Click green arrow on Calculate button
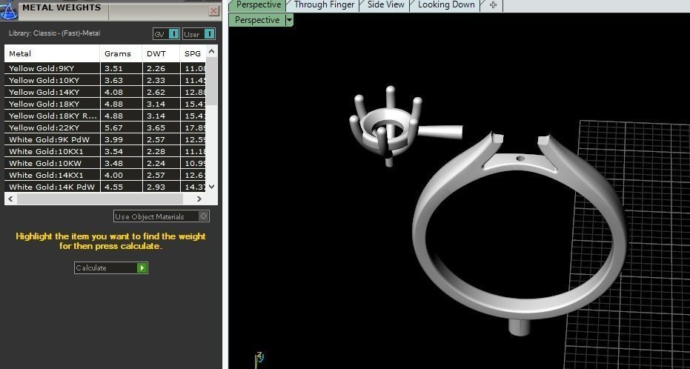Image resolution: width=690 pixels, height=369 pixels. pos(142,267)
